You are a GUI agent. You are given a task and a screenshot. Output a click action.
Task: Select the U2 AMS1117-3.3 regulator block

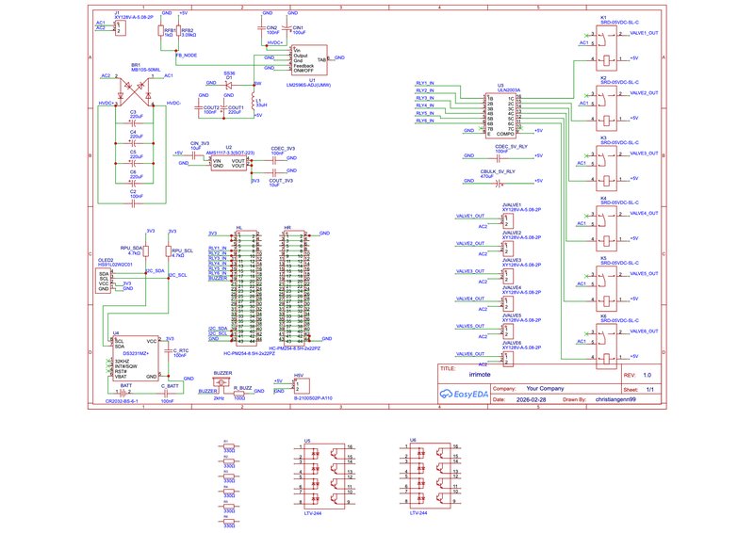click(228, 163)
